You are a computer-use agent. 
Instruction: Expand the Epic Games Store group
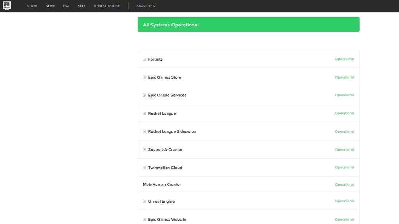click(145, 77)
